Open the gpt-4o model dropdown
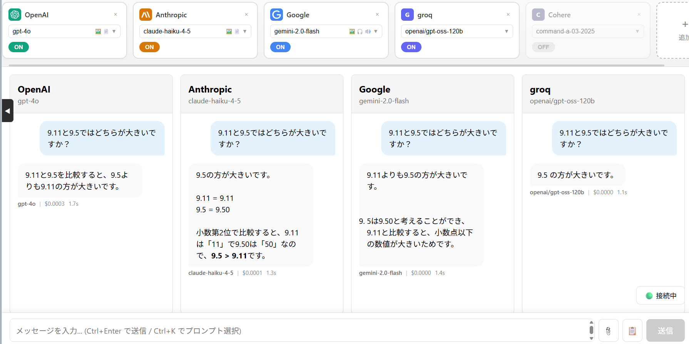 coord(64,31)
